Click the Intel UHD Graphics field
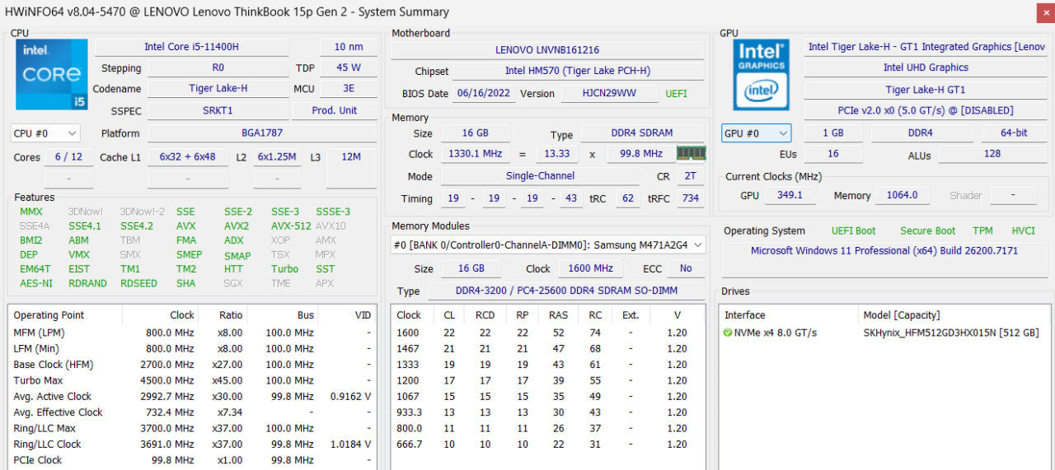 (926, 67)
